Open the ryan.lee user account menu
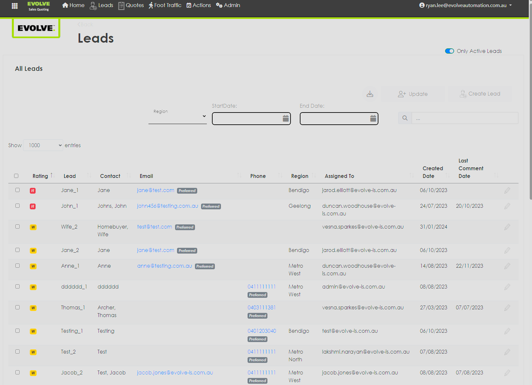The image size is (532, 385). 465,5
